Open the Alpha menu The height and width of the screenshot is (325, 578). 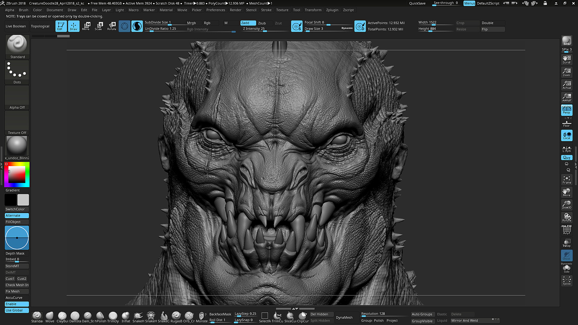(x=10, y=10)
